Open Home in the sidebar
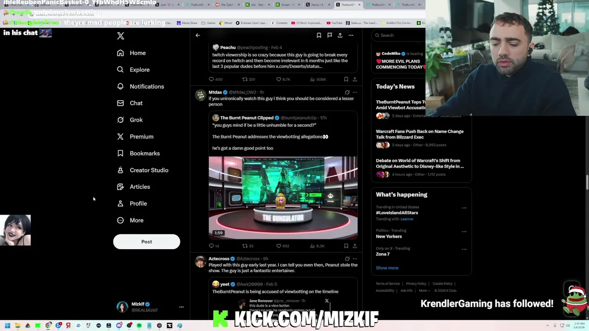 pyautogui.click(x=132, y=53)
